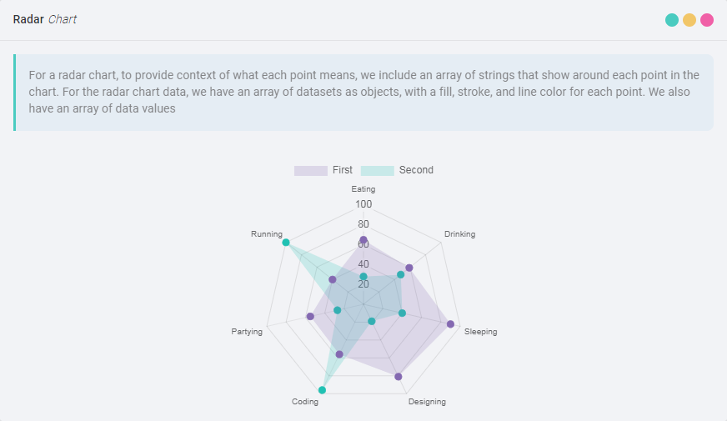The image size is (727, 421).
Task: Click the purple Coding data point
Action: point(339,354)
